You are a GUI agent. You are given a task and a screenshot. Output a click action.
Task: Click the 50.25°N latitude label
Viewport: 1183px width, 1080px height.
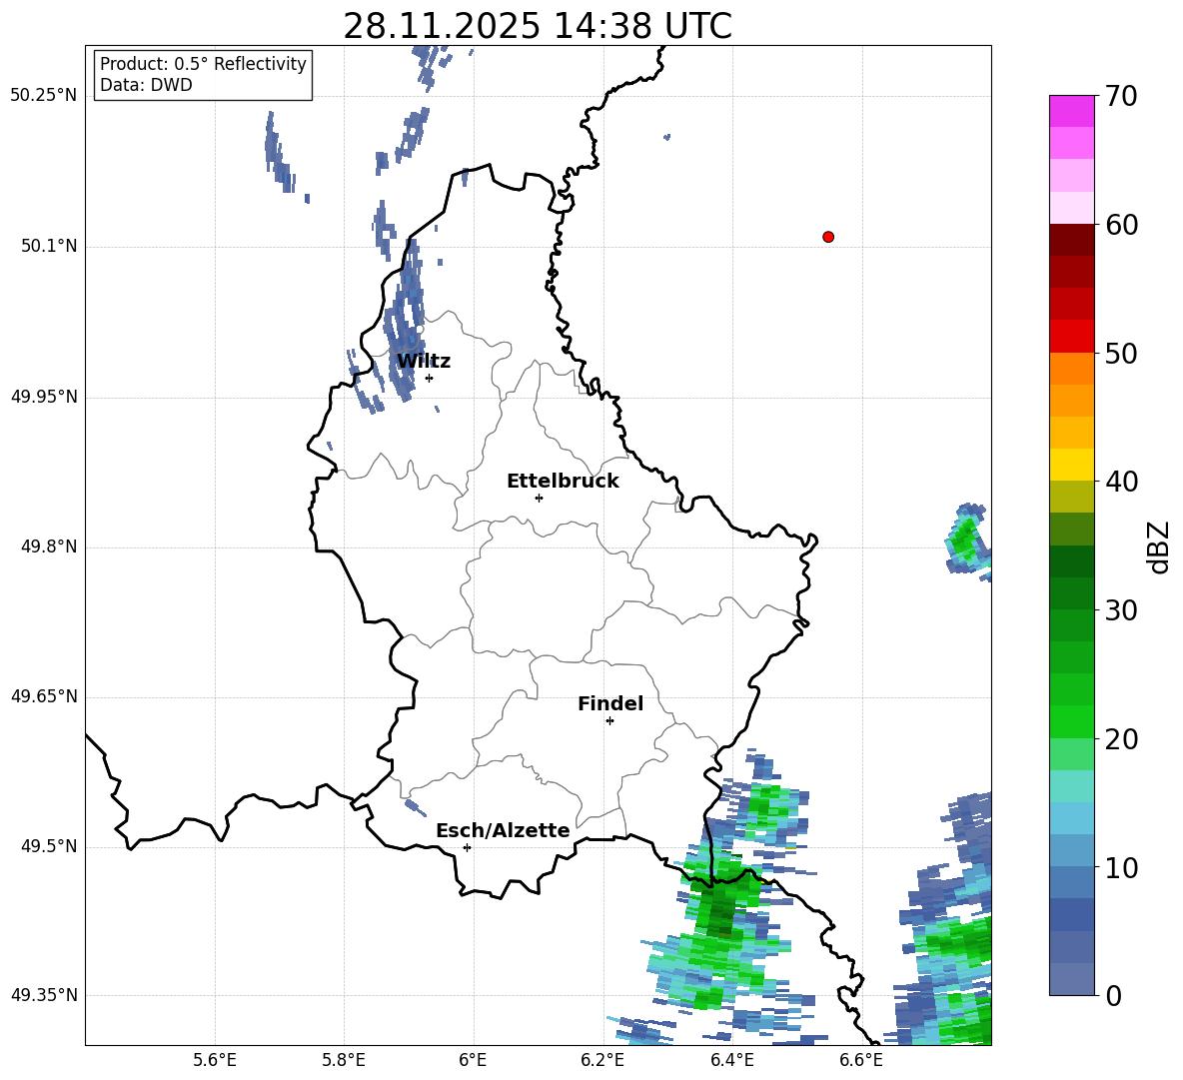pos(44,96)
